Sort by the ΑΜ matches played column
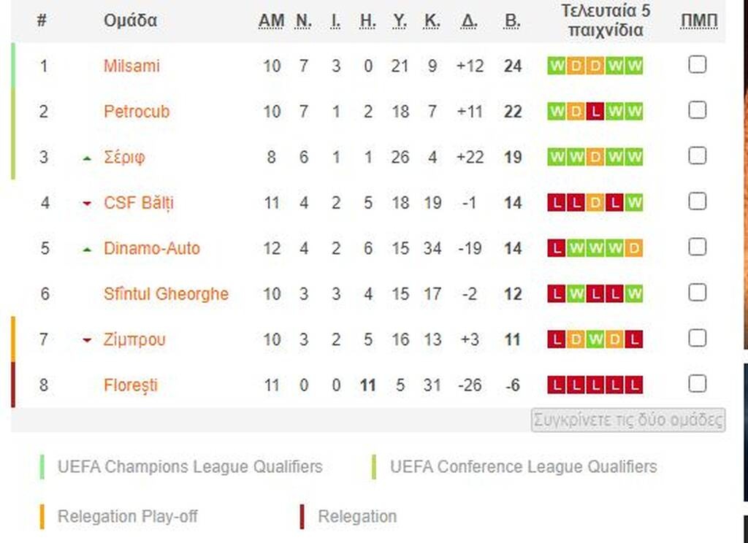The height and width of the screenshot is (543, 748). (x=271, y=21)
